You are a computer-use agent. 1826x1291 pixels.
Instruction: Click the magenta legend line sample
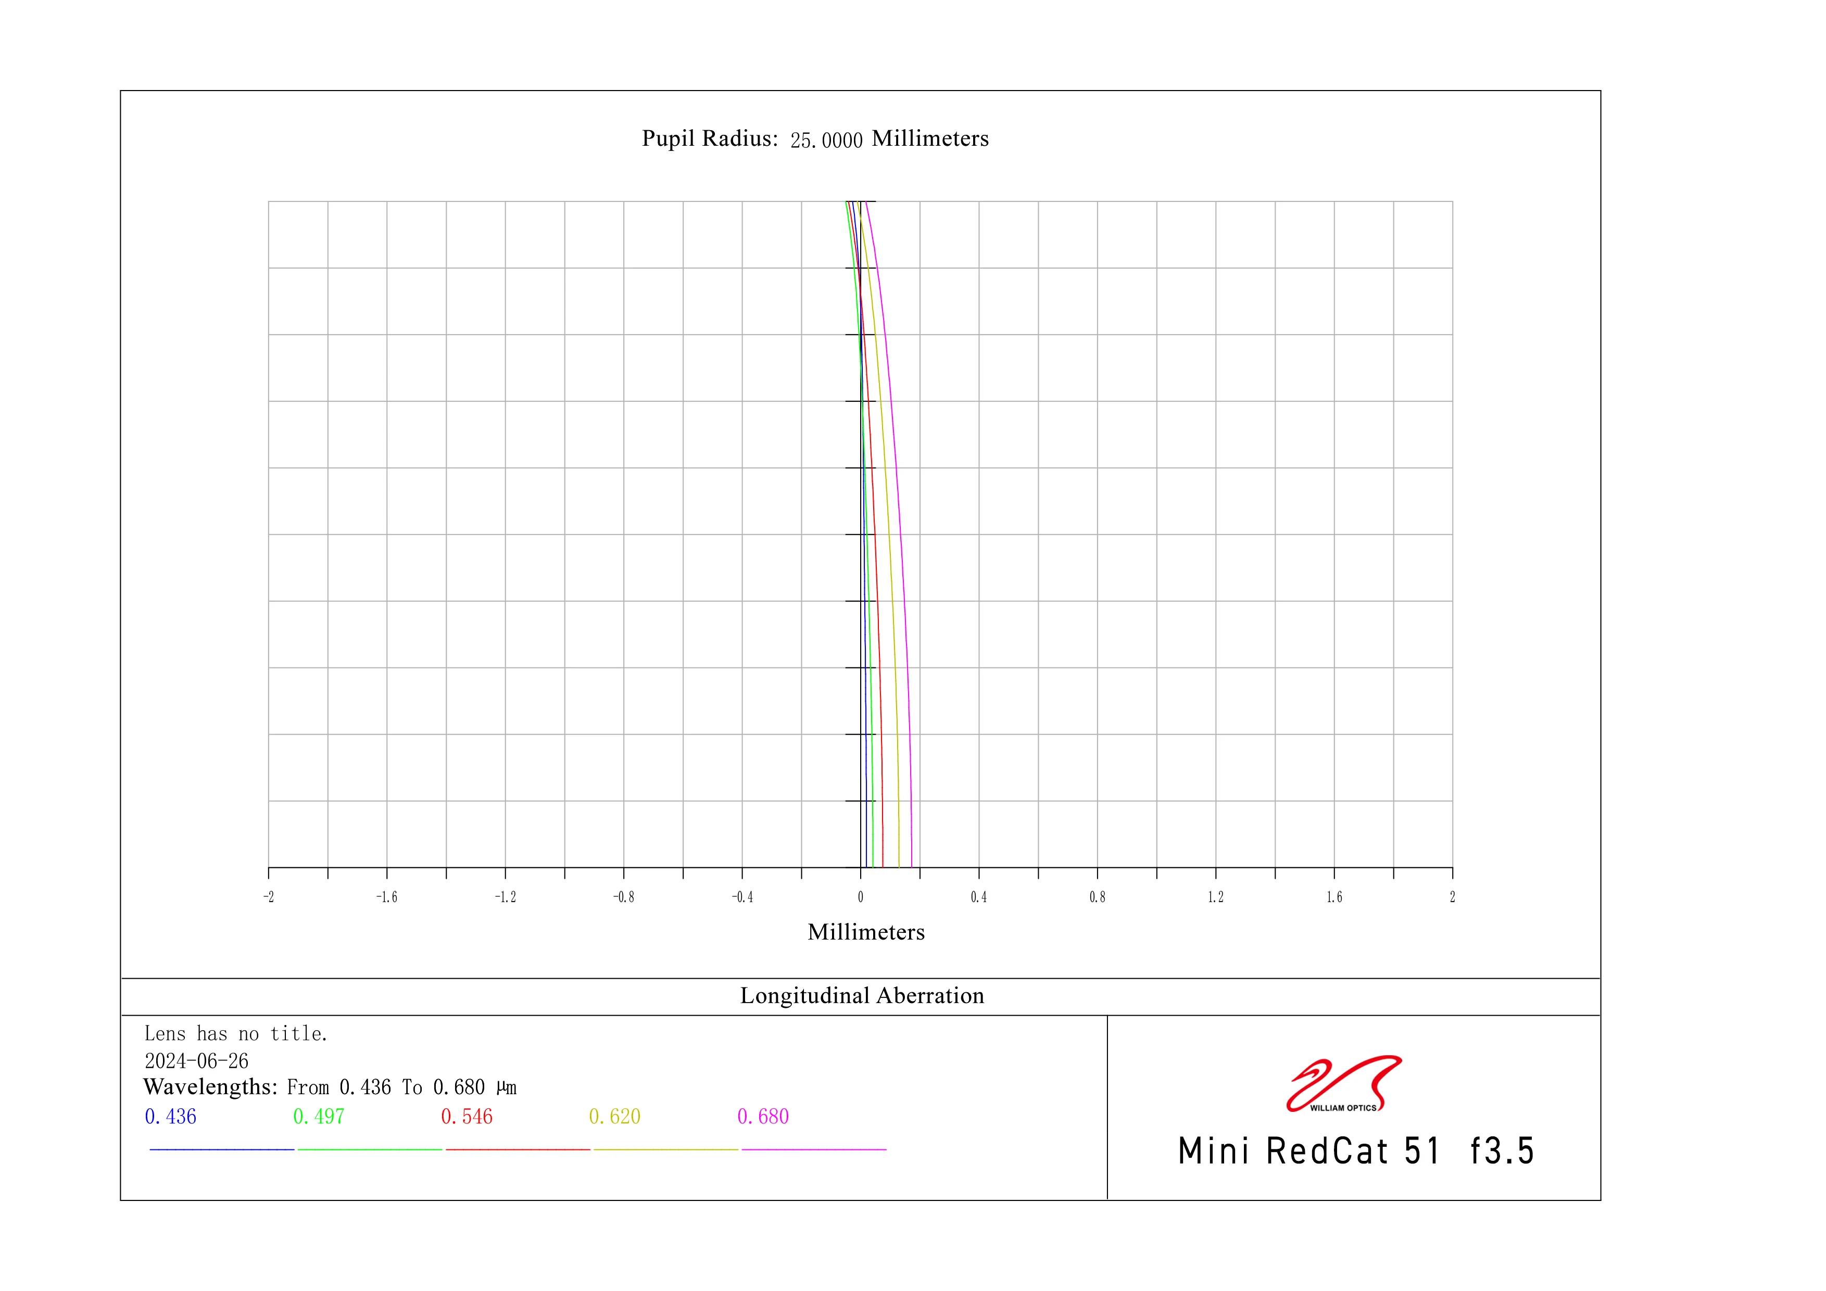click(x=814, y=1149)
